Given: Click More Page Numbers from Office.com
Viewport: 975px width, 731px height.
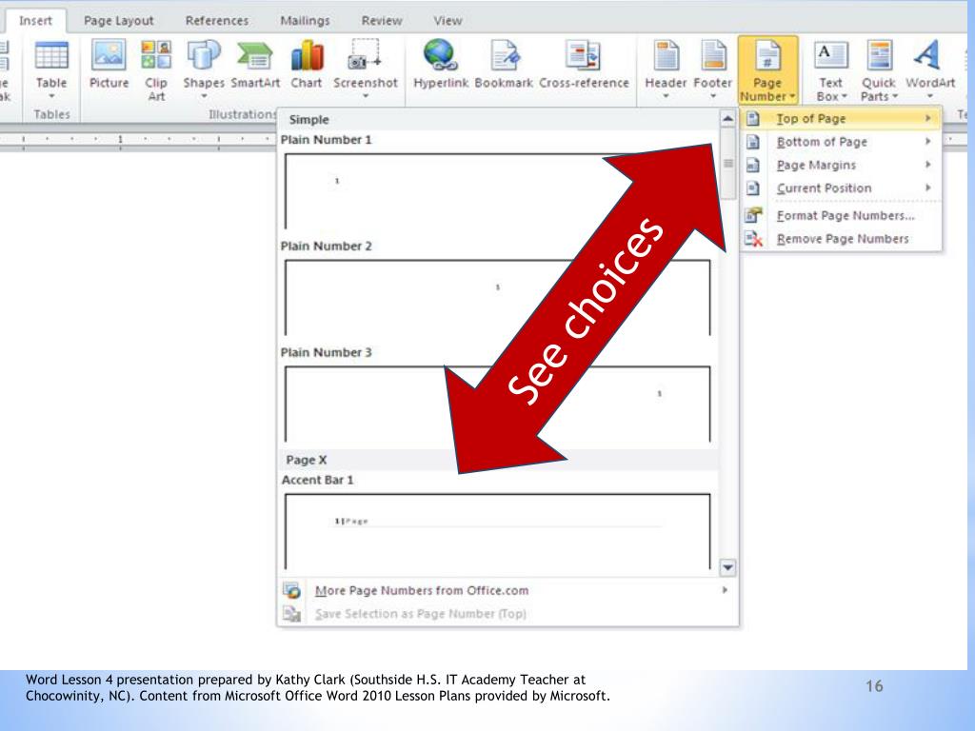Looking at the screenshot, I should tap(507, 590).
